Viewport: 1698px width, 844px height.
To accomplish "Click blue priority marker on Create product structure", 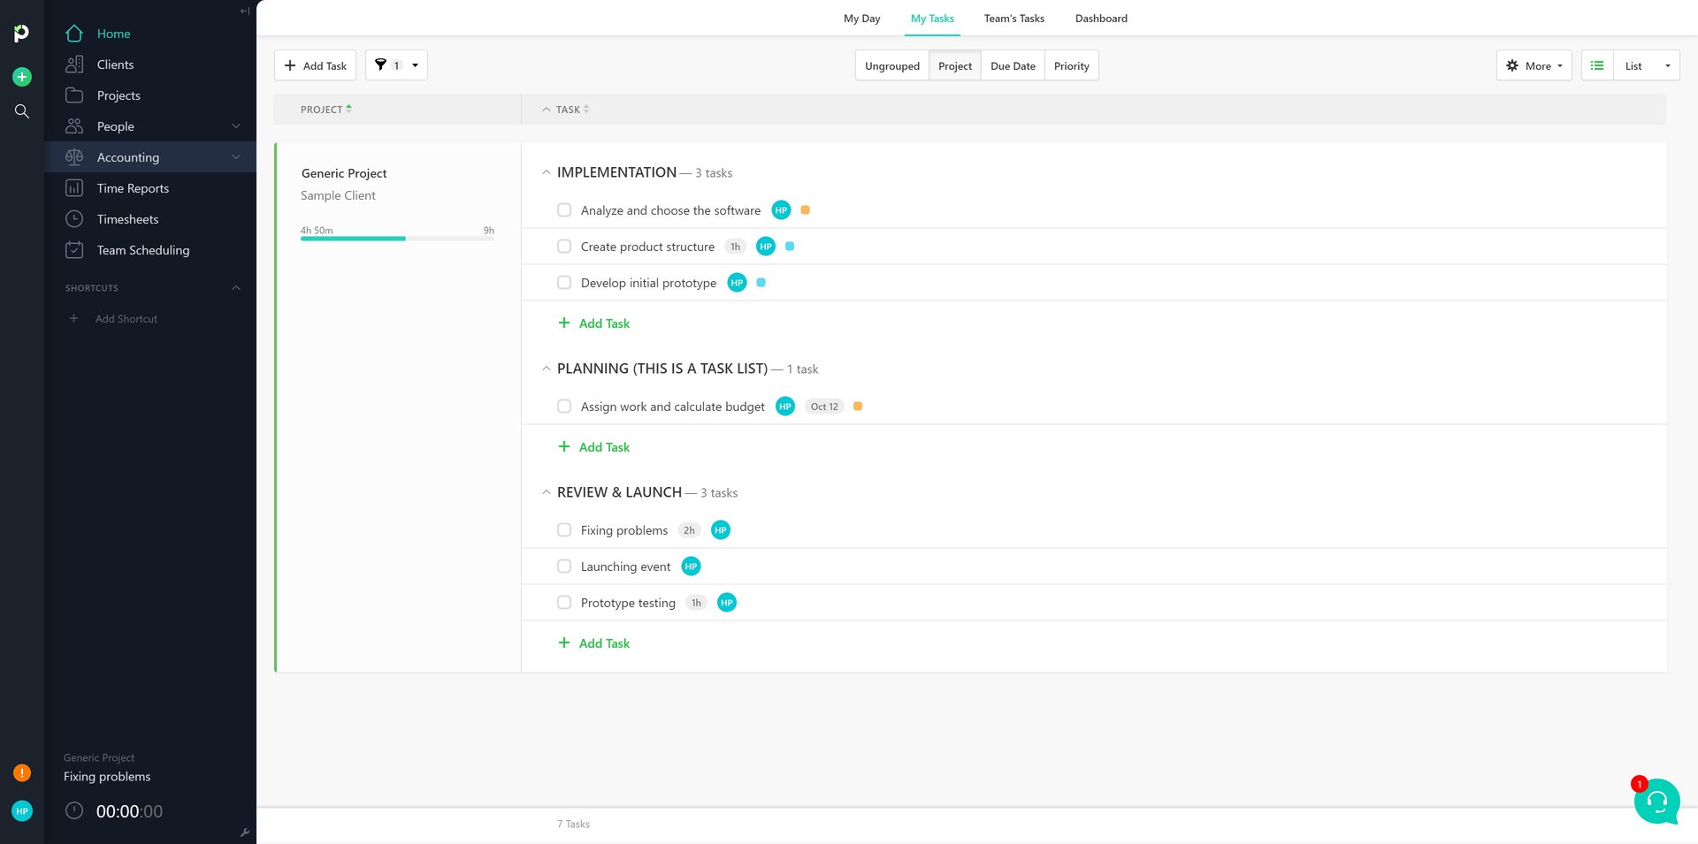I will (x=790, y=247).
